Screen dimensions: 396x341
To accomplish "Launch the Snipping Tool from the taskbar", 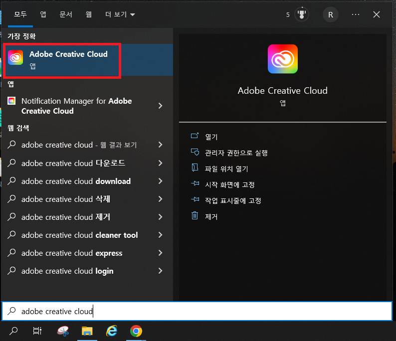I will click(x=63, y=331).
